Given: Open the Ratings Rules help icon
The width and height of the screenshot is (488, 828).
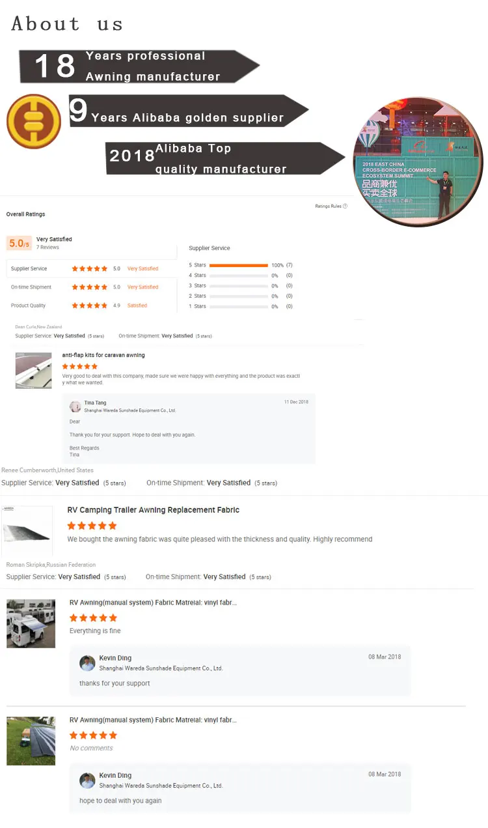Looking at the screenshot, I should 345,207.
